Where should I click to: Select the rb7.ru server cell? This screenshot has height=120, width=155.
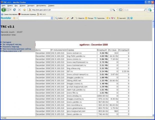coord(82,71)
